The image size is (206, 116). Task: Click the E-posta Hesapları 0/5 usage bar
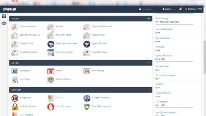coord(174,62)
